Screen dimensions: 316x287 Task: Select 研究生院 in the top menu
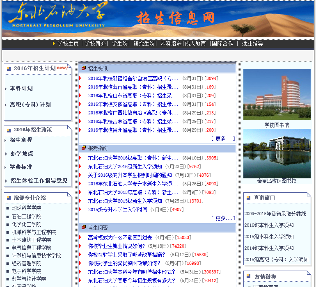(x=144, y=43)
